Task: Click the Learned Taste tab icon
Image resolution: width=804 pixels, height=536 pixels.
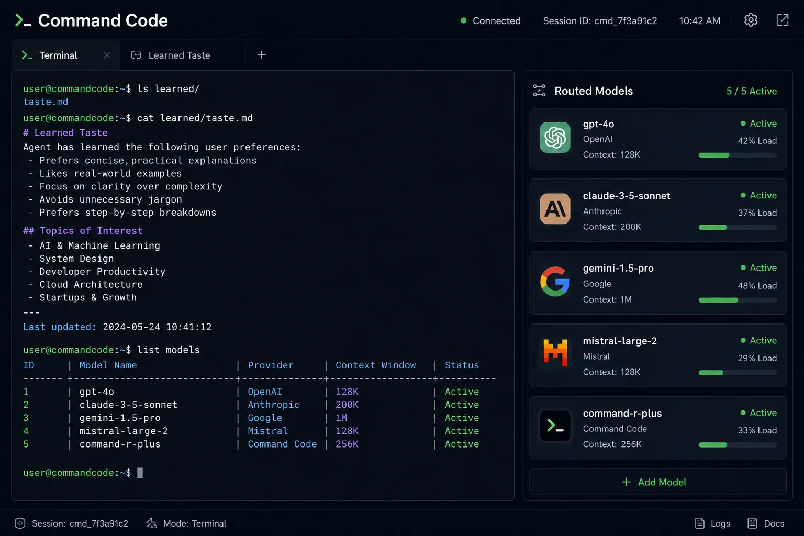Action: [x=136, y=55]
